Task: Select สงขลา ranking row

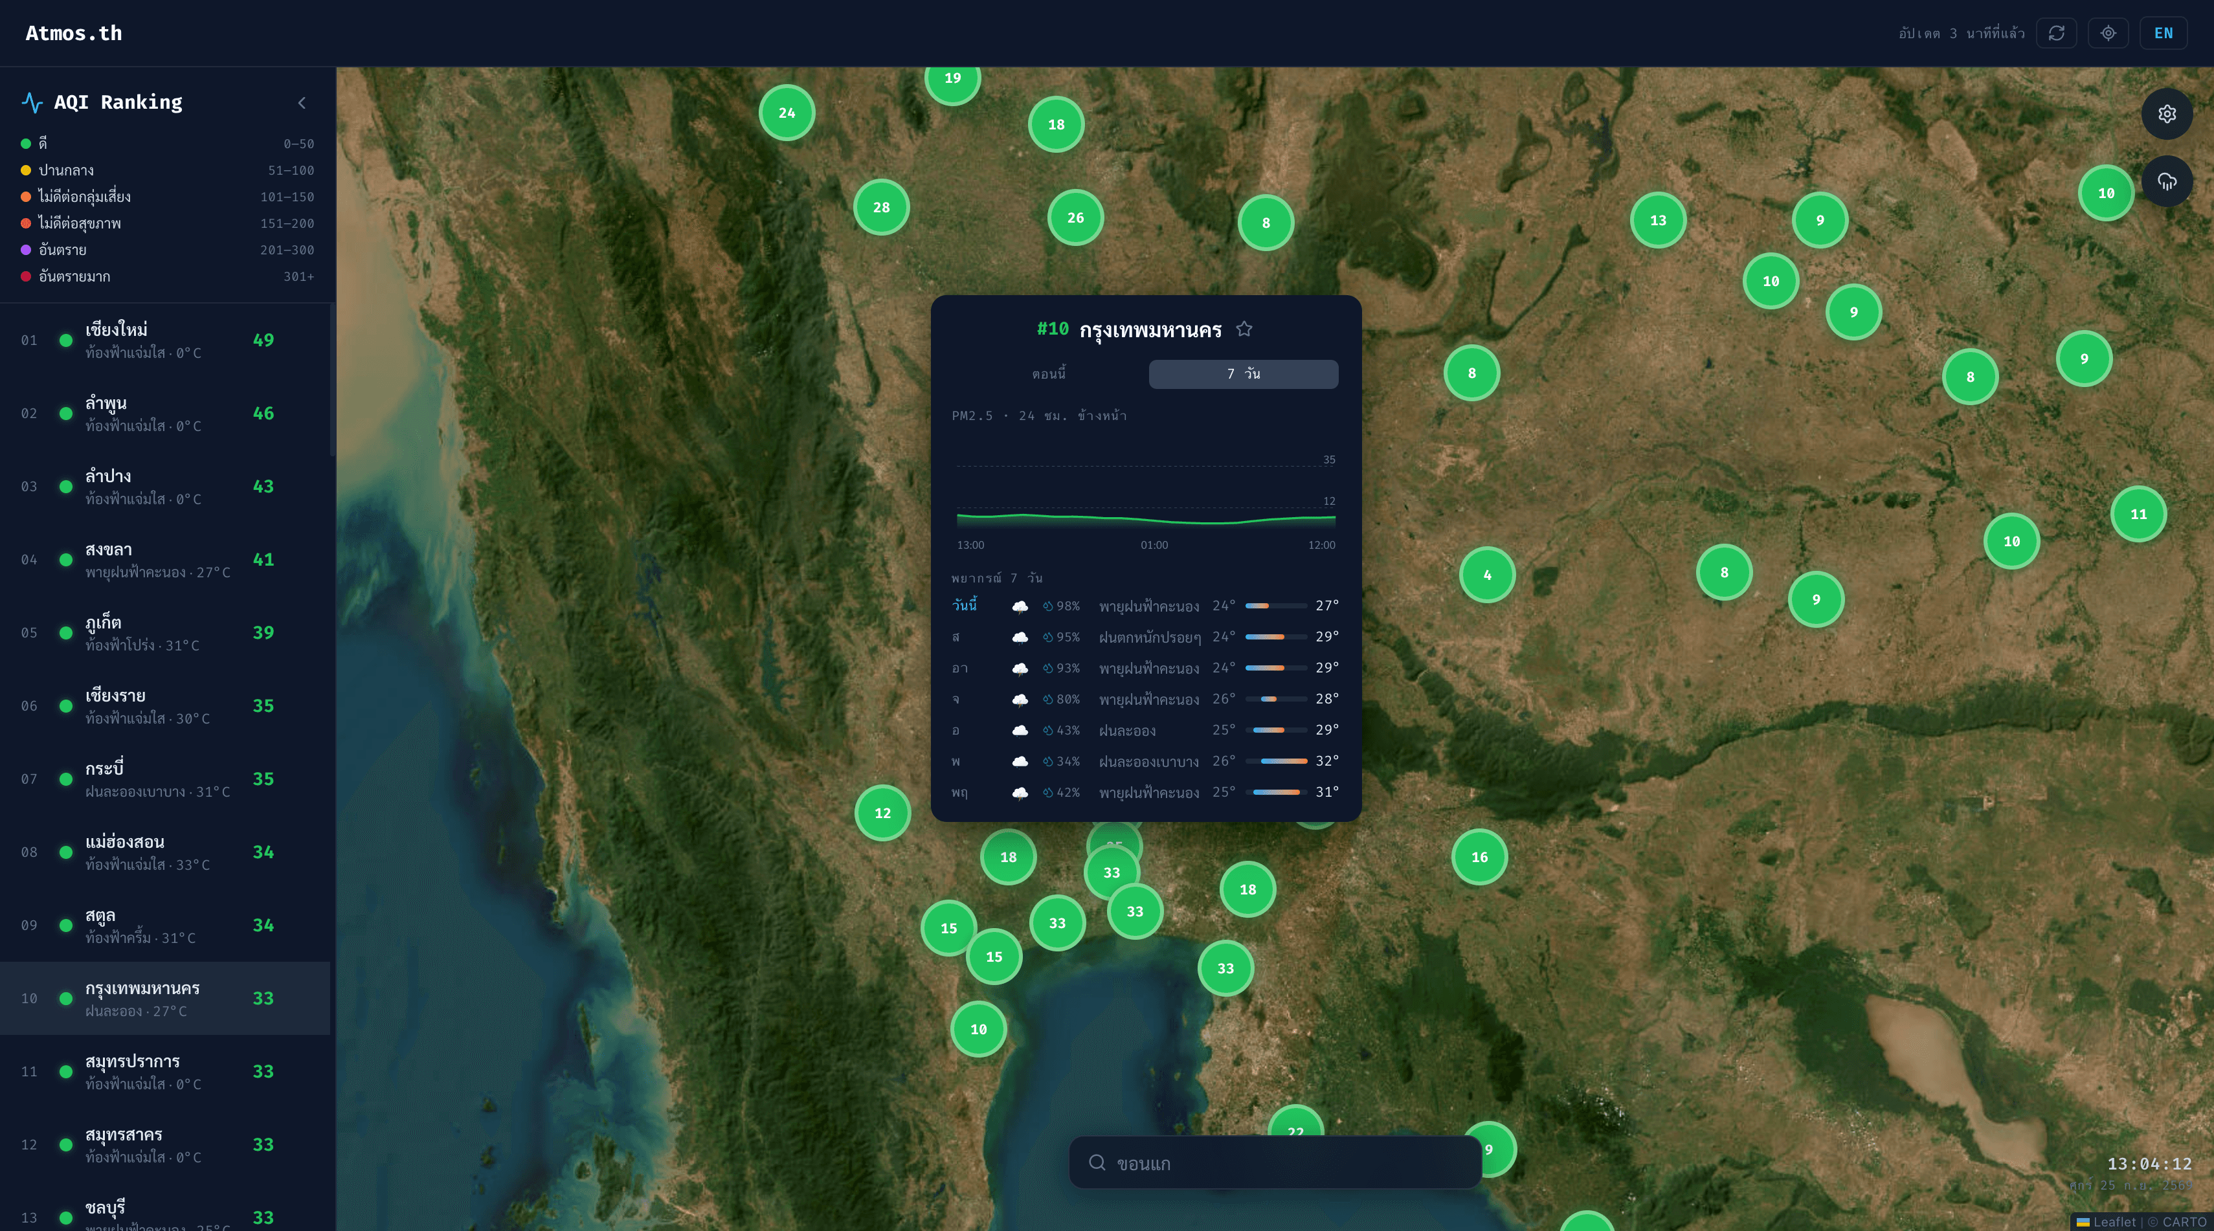Action: coord(165,559)
